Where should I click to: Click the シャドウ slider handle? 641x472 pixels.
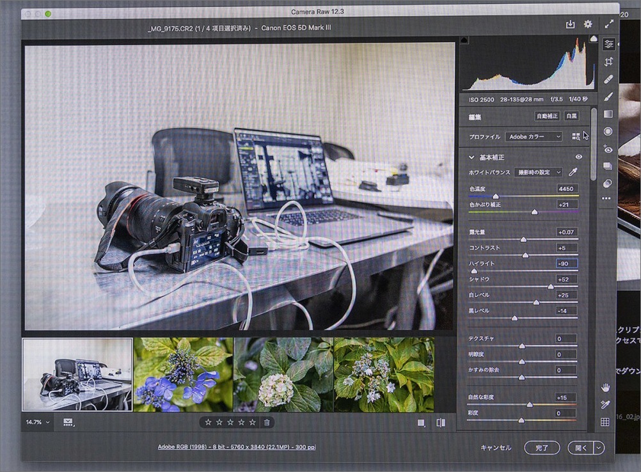coord(551,287)
